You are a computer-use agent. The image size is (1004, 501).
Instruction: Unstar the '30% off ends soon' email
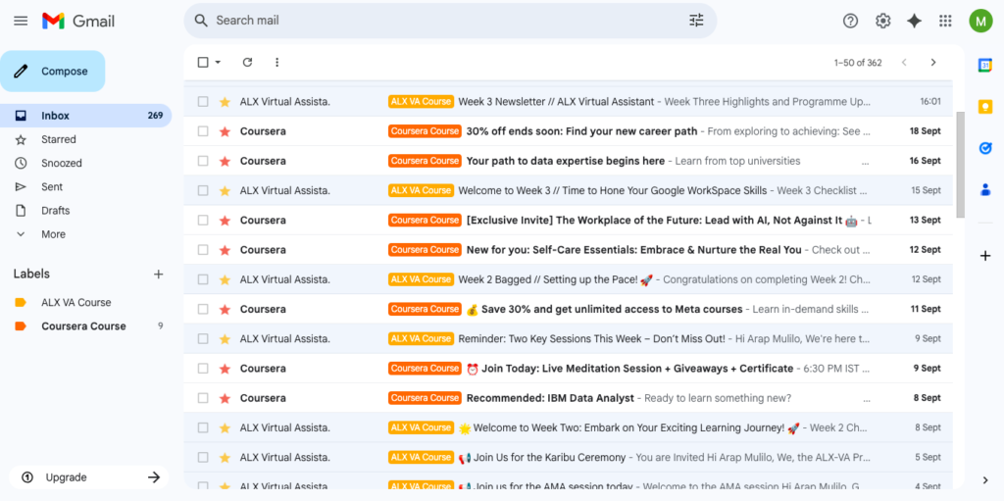click(x=225, y=131)
